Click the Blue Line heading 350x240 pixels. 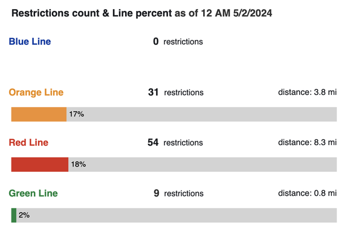(x=30, y=42)
